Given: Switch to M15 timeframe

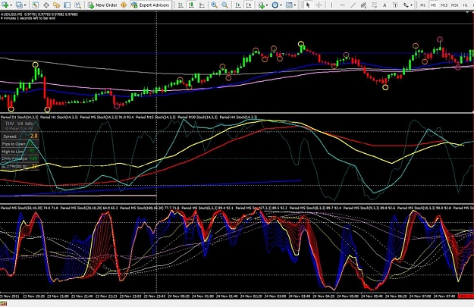Looking at the screenshot, I should tap(444, 5).
